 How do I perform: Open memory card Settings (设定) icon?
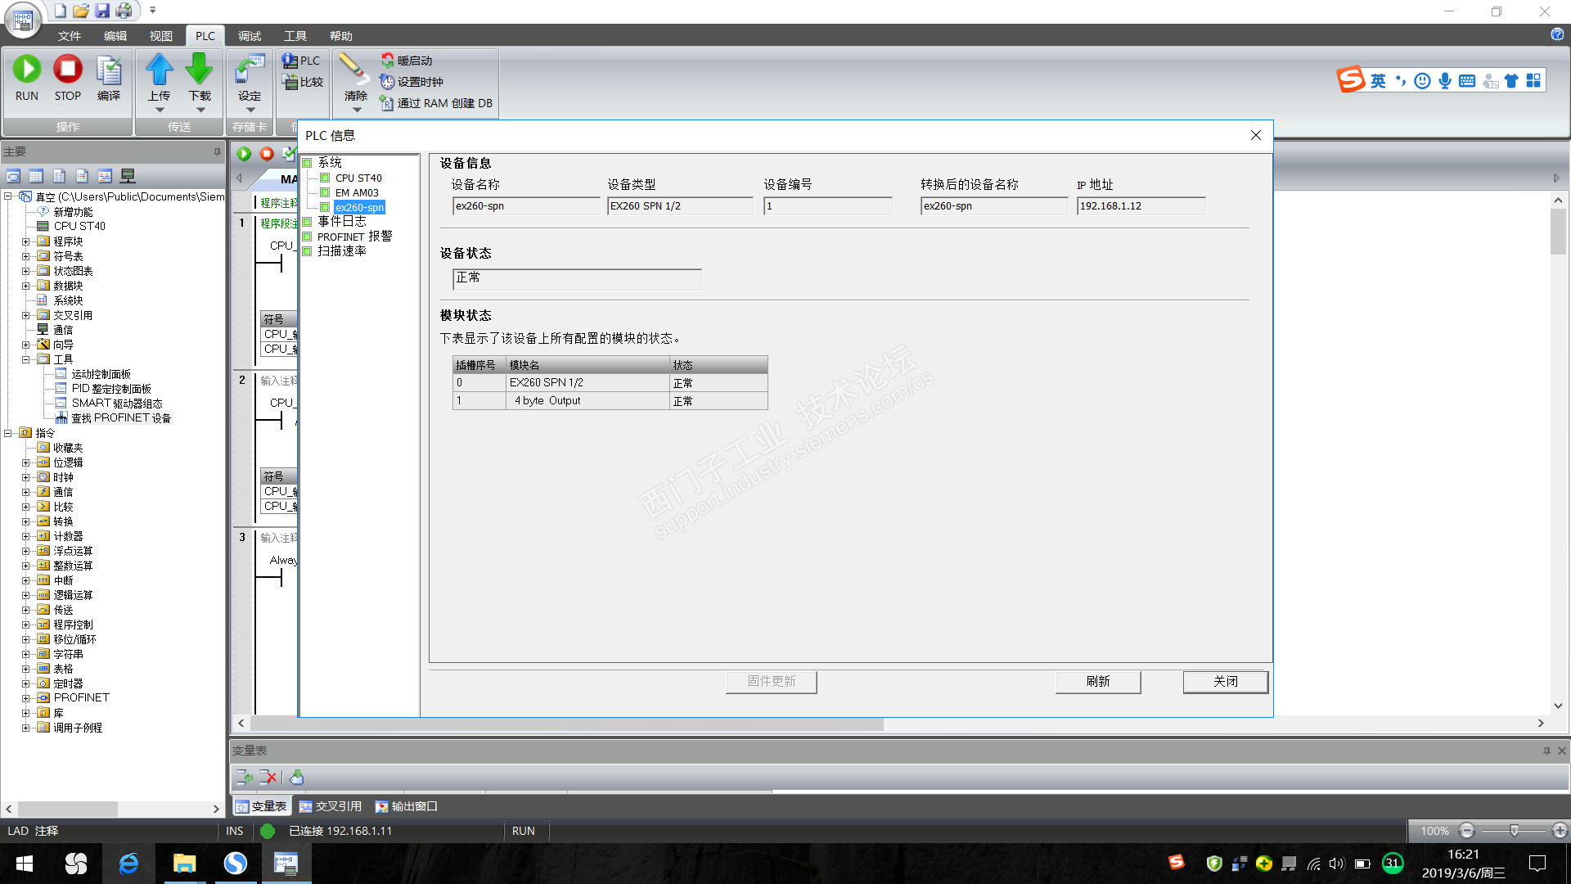click(x=250, y=70)
